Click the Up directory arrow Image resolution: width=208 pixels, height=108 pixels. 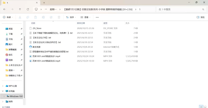20,9
